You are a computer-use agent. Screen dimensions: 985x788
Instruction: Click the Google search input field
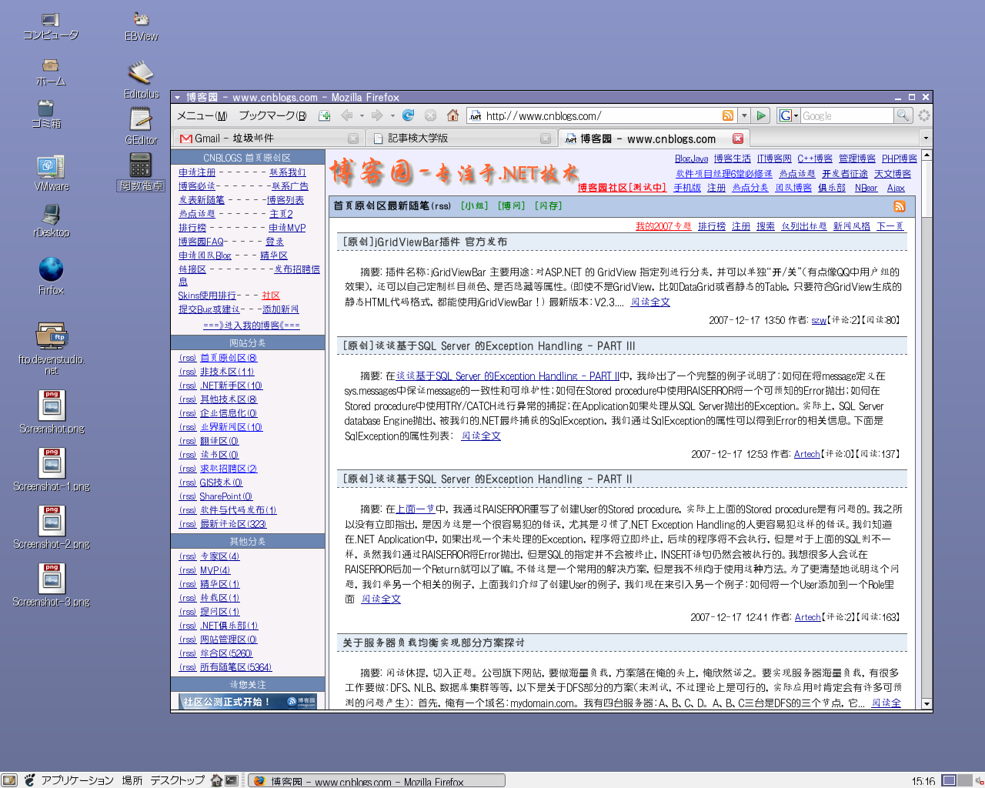[846, 115]
